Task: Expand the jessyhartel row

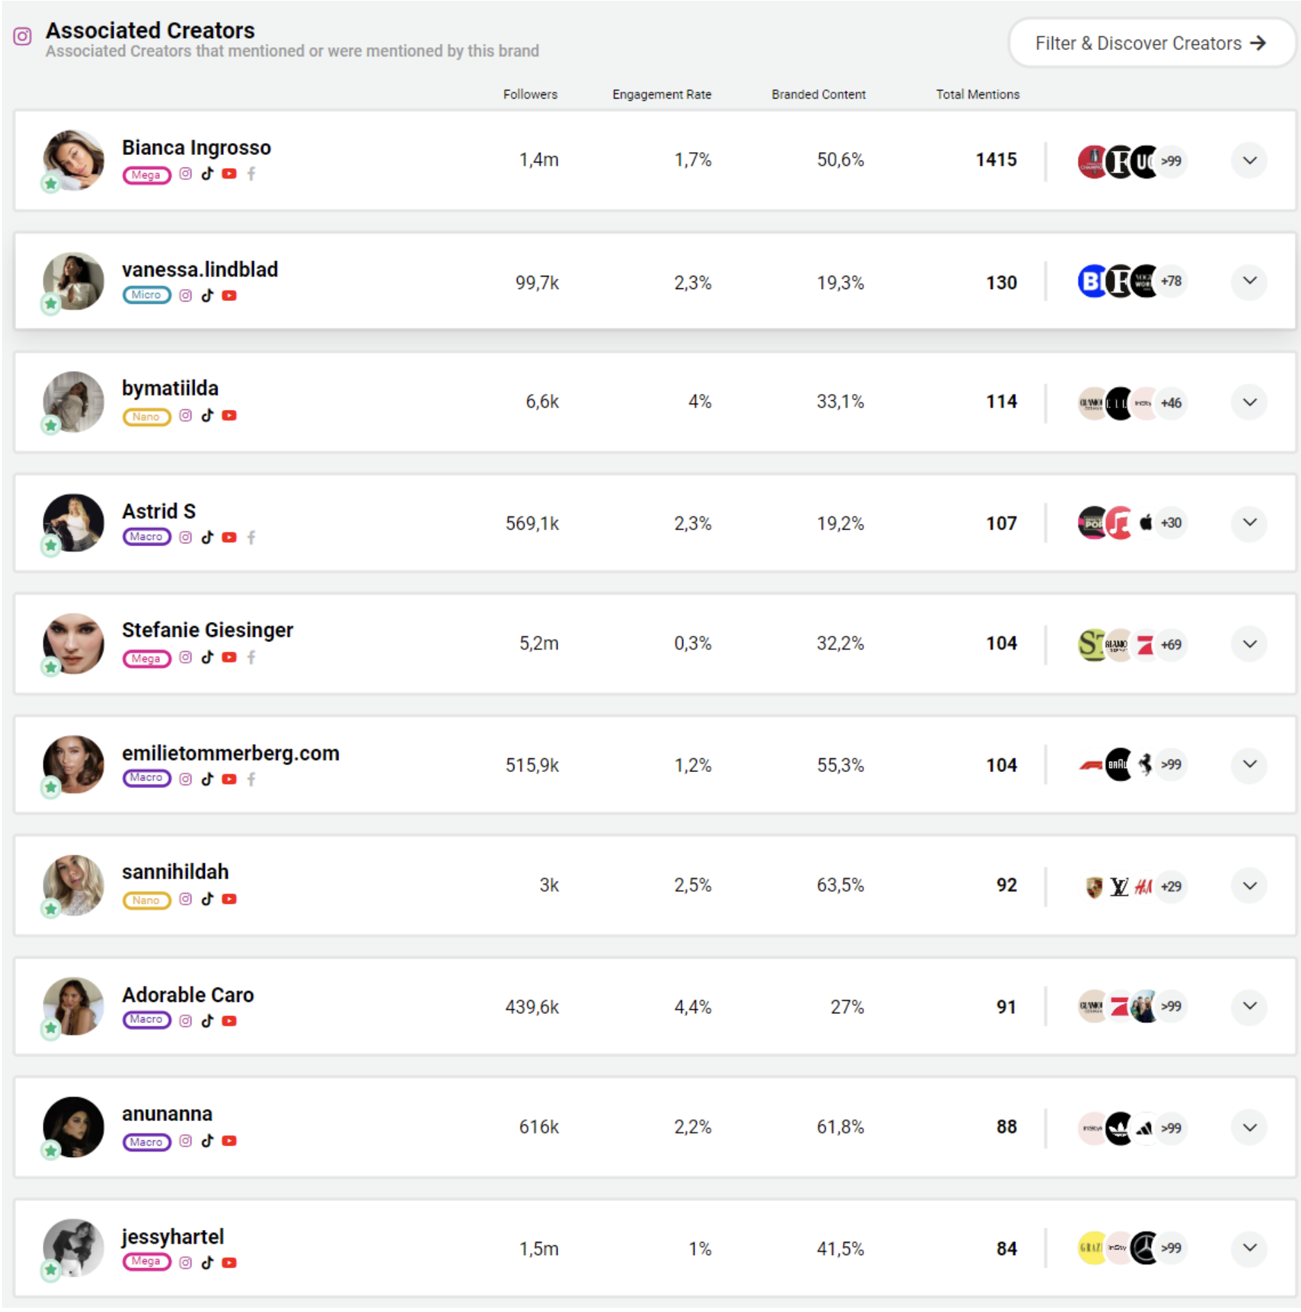Action: coord(1249,1248)
